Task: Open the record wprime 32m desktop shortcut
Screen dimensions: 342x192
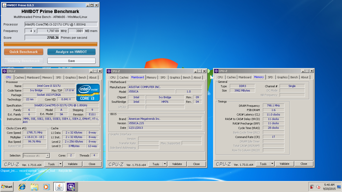Action: 28,172
